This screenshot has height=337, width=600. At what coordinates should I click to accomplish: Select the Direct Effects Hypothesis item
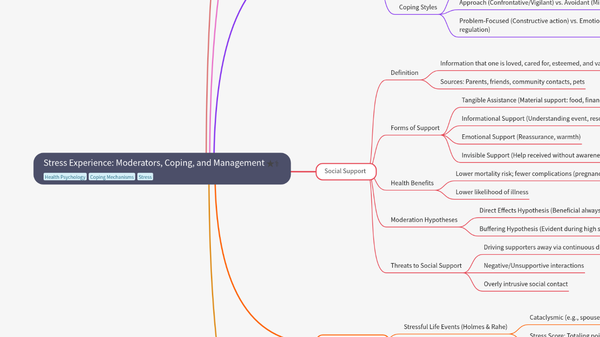tap(539, 211)
